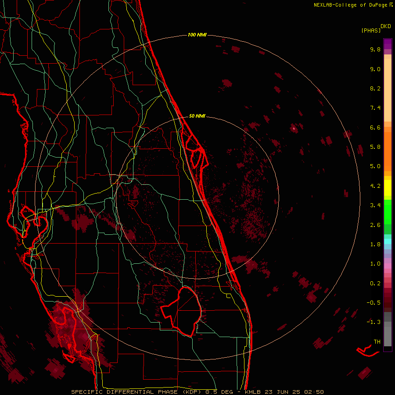Select the -1.3 legend value
The width and height of the screenshot is (395, 395).
(x=373, y=322)
